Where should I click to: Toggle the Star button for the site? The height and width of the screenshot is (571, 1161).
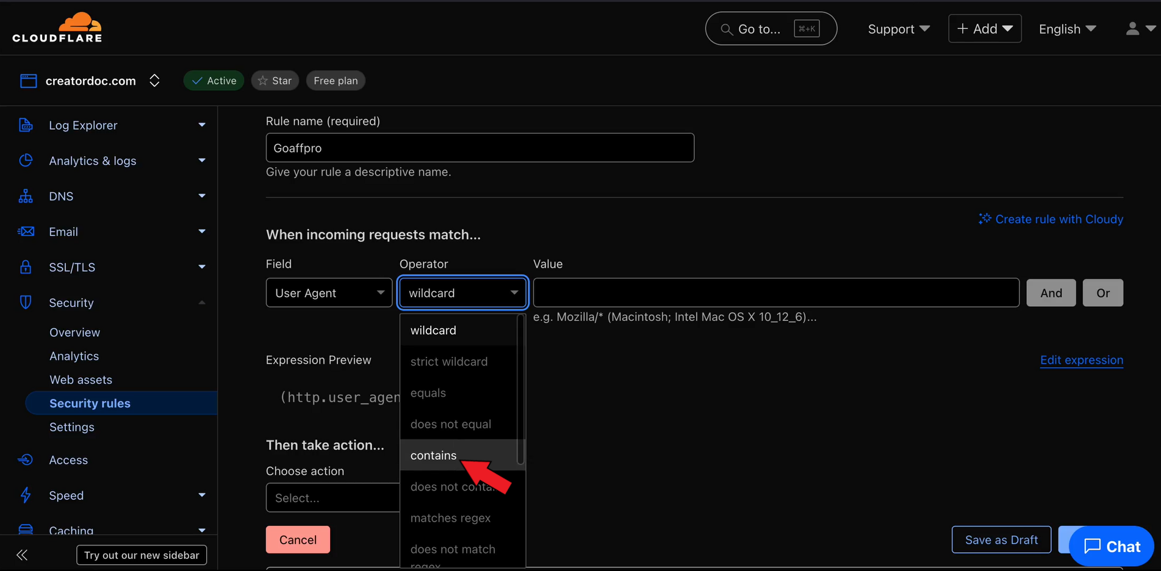pos(275,81)
